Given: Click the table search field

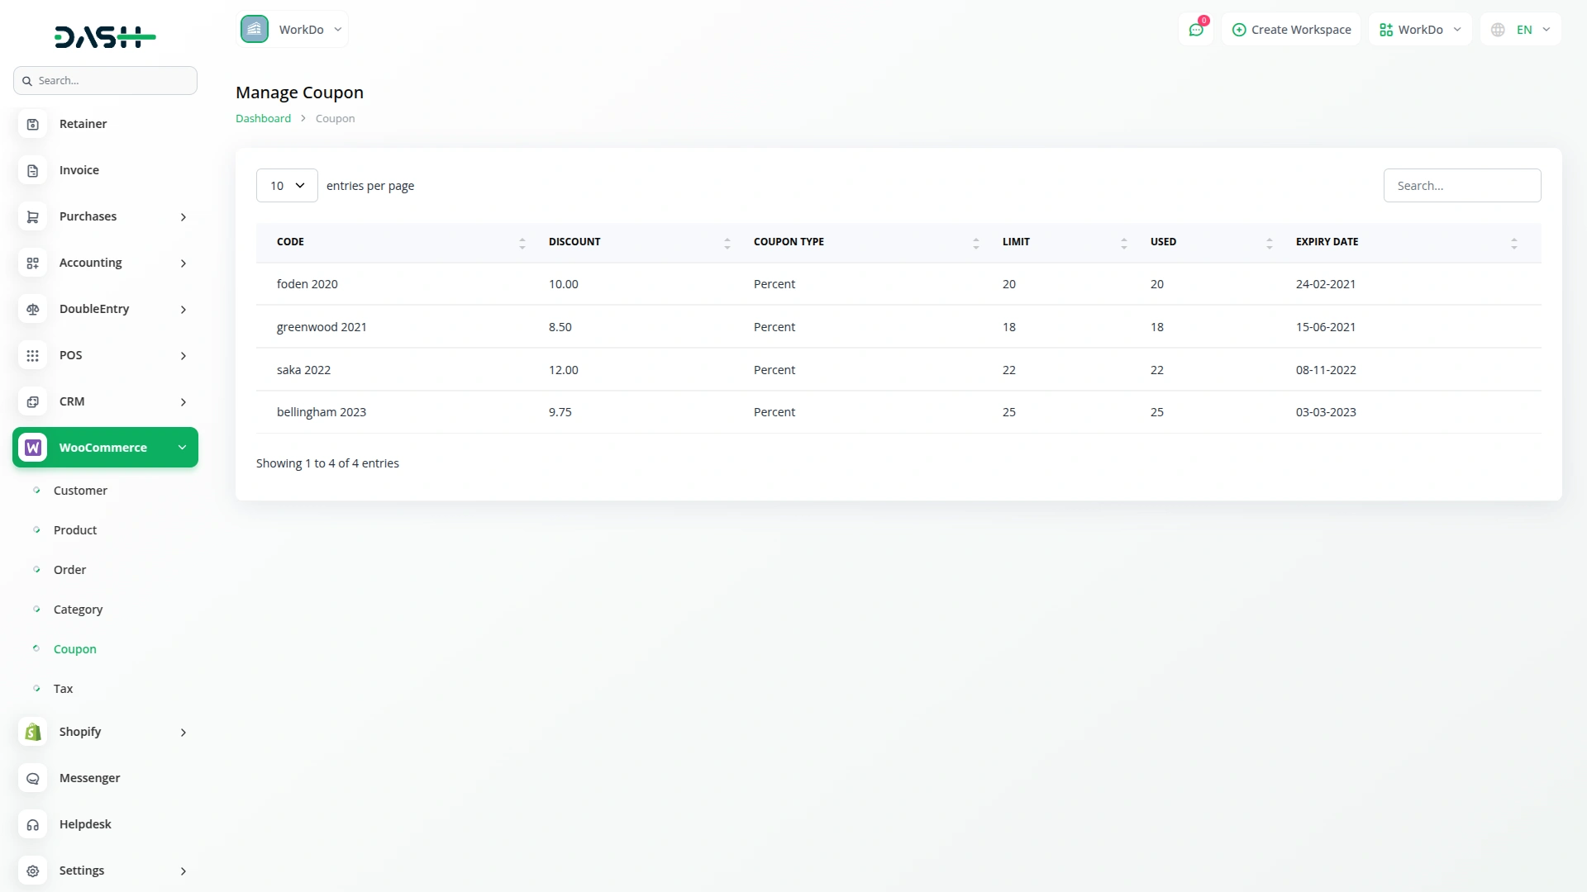Looking at the screenshot, I should point(1462,185).
